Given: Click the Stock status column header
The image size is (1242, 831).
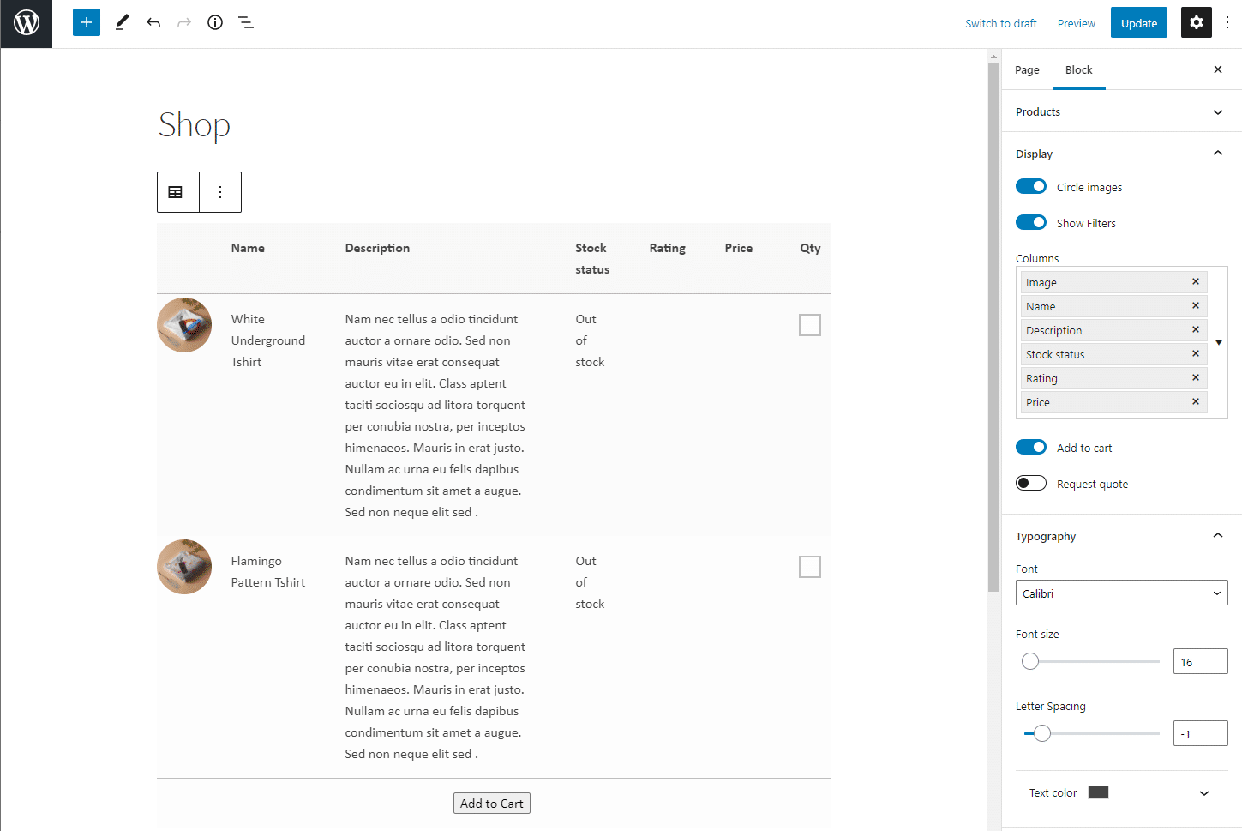Looking at the screenshot, I should point(592,258).
